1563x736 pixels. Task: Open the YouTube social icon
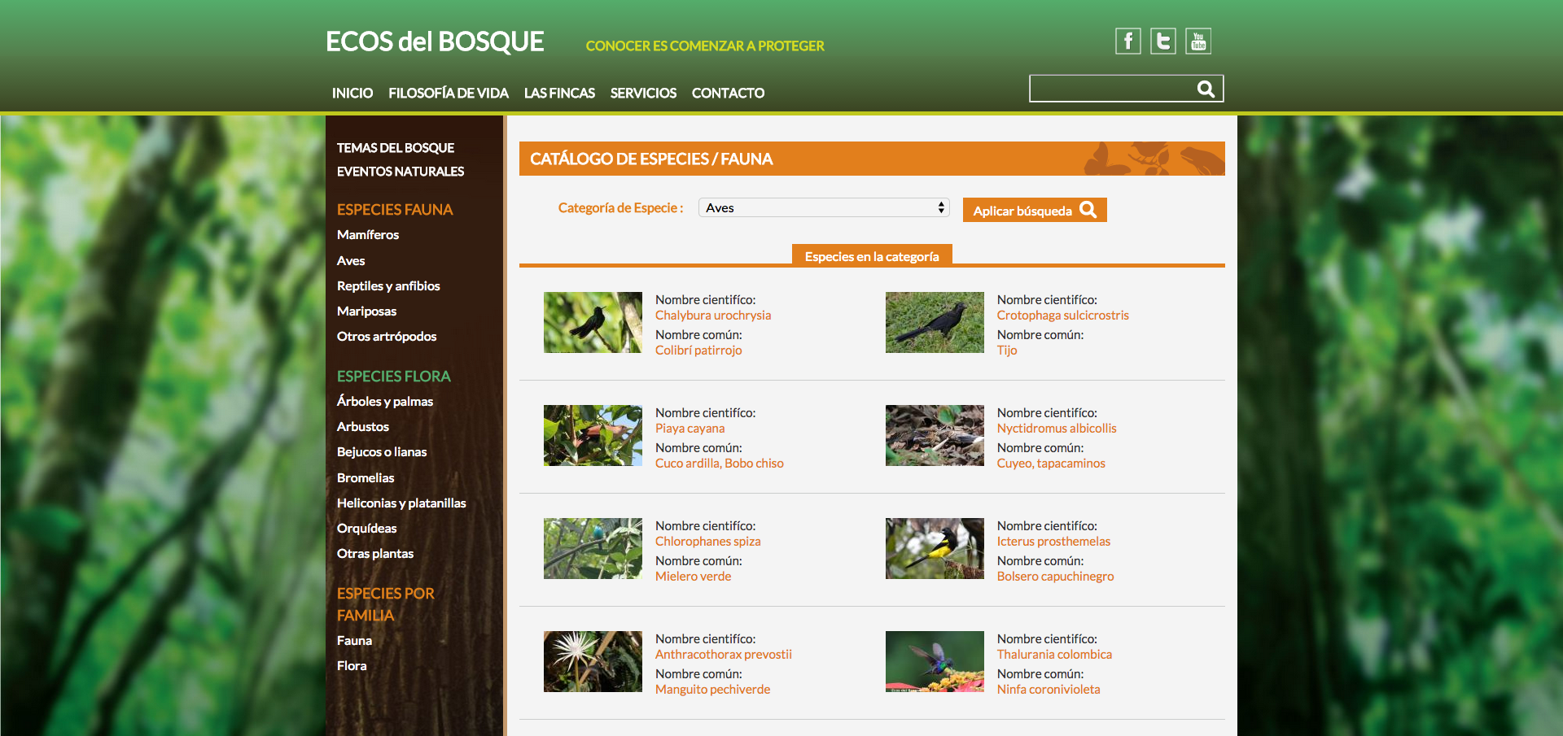1197,41
